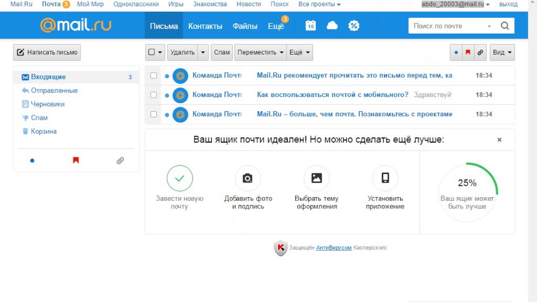This screenshot has width=537, height=302.
Task: Click the search magnifier icon
Action: coord(505,26)
